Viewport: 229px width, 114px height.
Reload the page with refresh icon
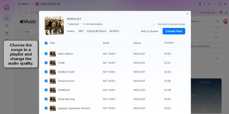point(31,13)
